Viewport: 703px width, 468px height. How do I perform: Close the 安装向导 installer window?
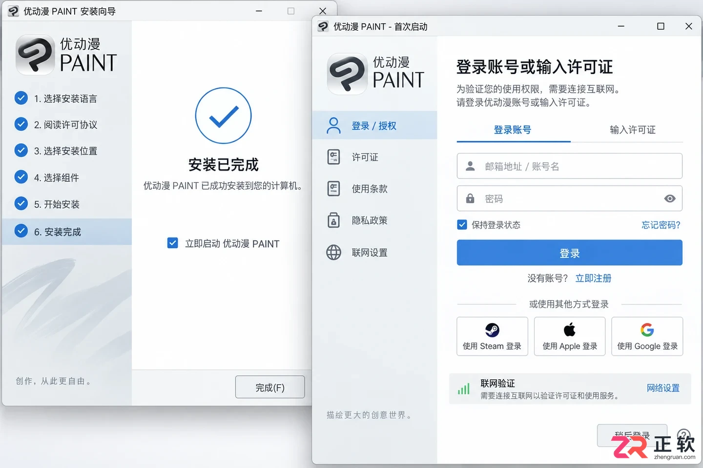[323, 11]
